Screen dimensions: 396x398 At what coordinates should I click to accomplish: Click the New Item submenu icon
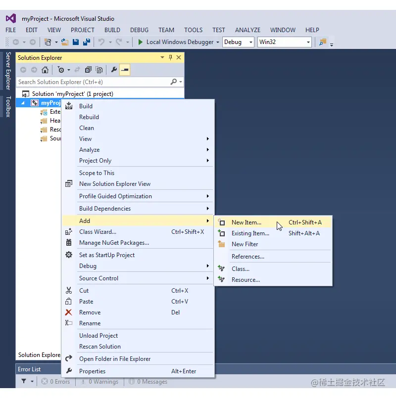tap(222, 222)
